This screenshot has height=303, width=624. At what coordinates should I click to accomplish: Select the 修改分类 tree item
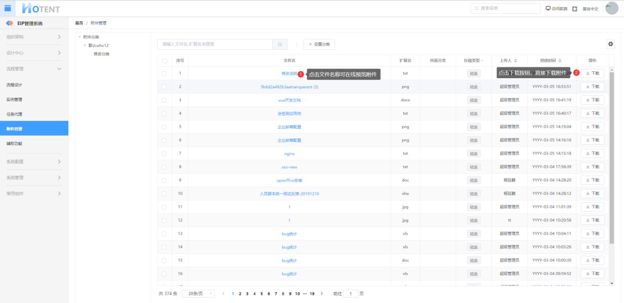[x=101, y=54]
